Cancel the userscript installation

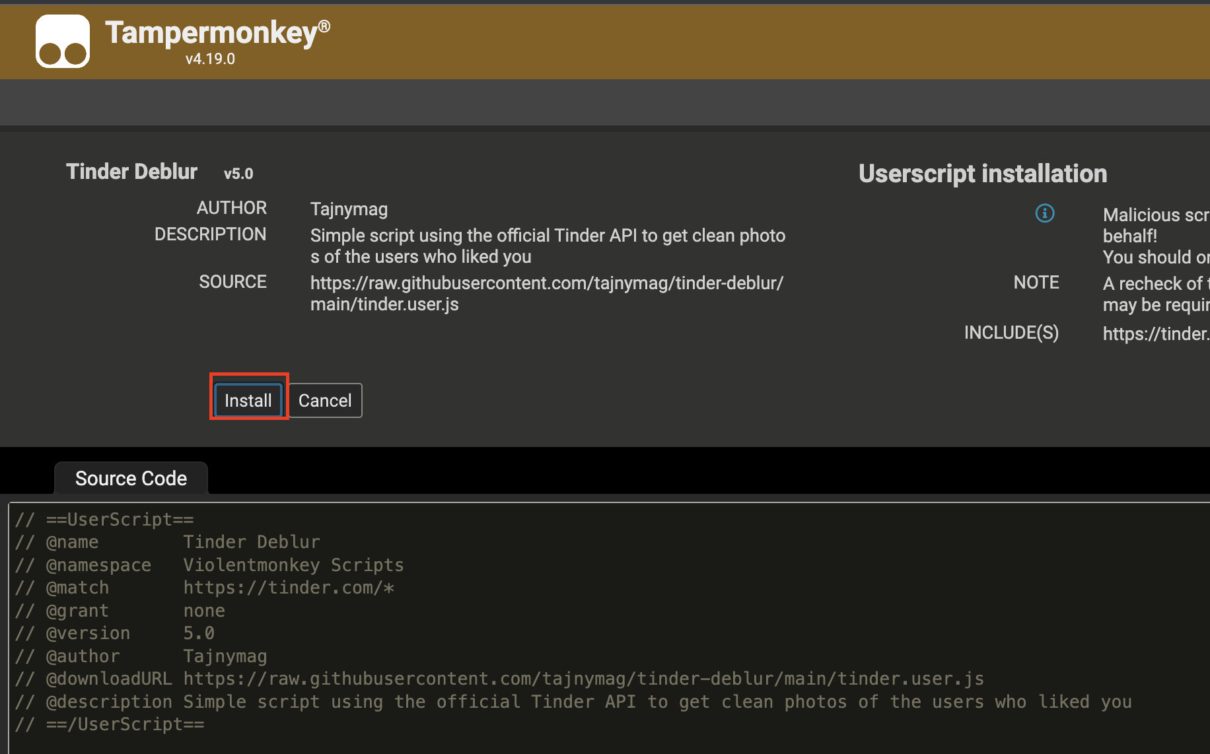325,400
